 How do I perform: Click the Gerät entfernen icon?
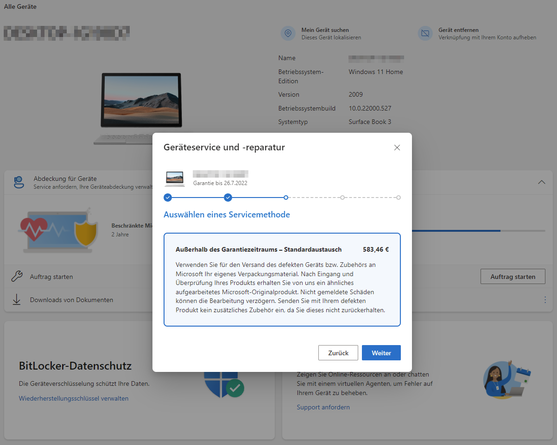(425, 33)
